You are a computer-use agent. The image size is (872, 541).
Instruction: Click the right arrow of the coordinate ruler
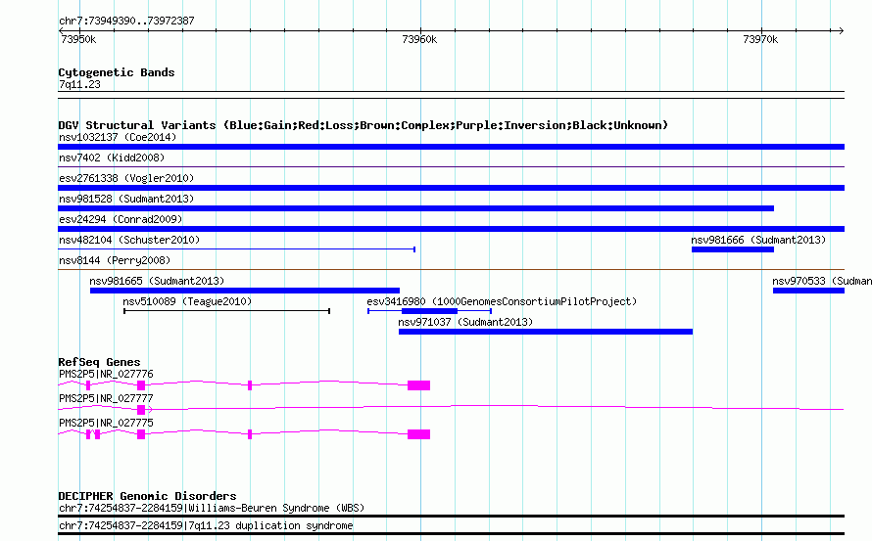tap(842, 30)
